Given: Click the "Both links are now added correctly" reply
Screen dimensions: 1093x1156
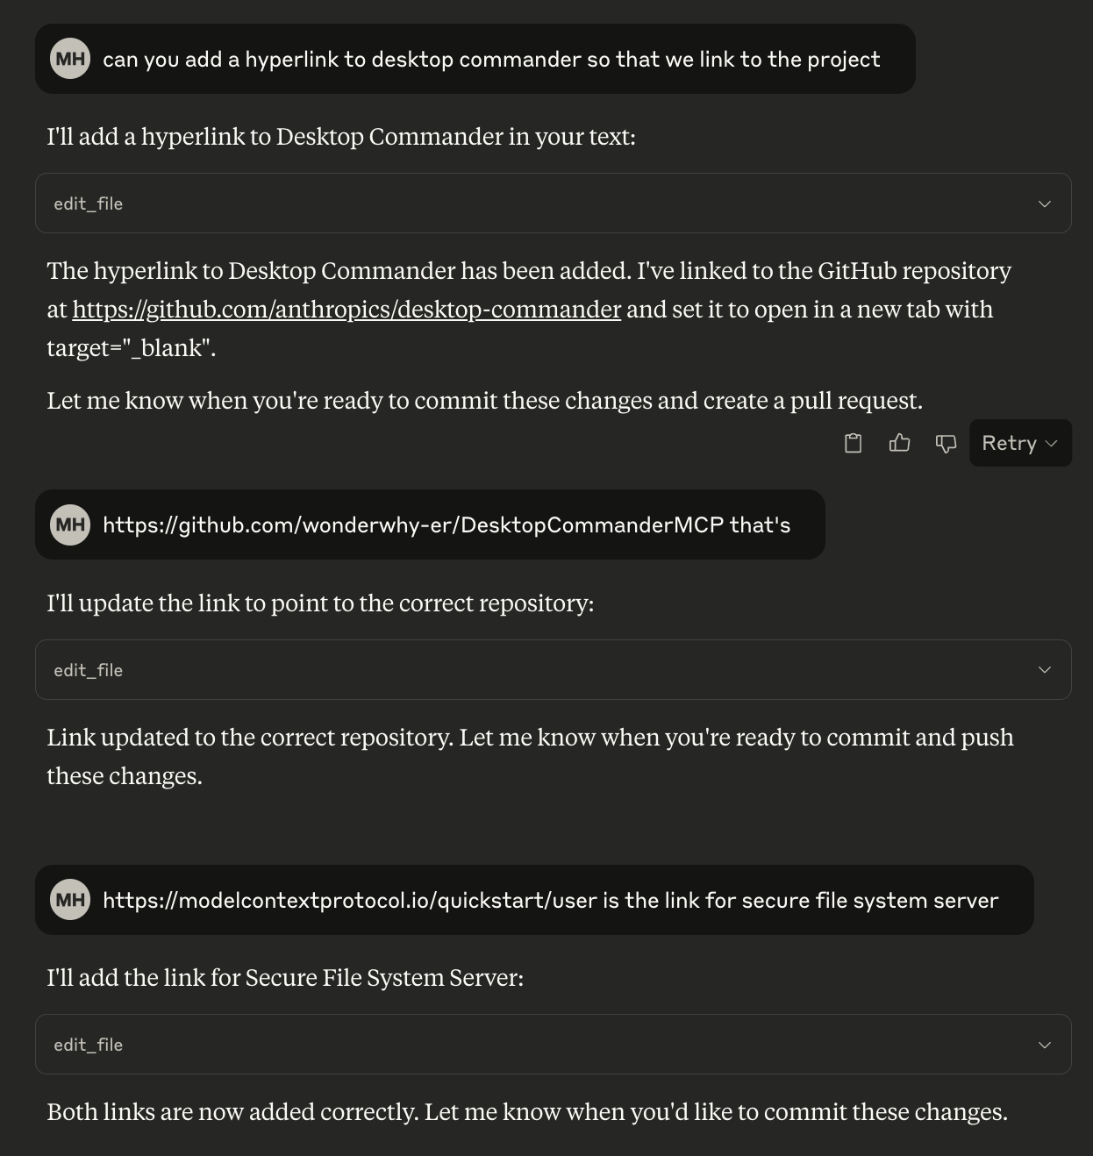Looking at the screenshot, I should click(526, 1112).
